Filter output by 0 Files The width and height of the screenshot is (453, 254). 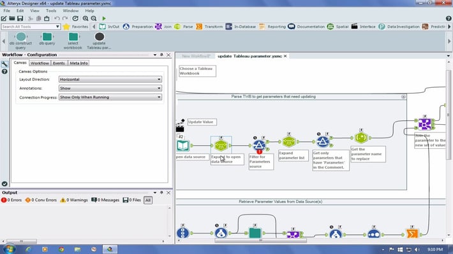[131, 200]
